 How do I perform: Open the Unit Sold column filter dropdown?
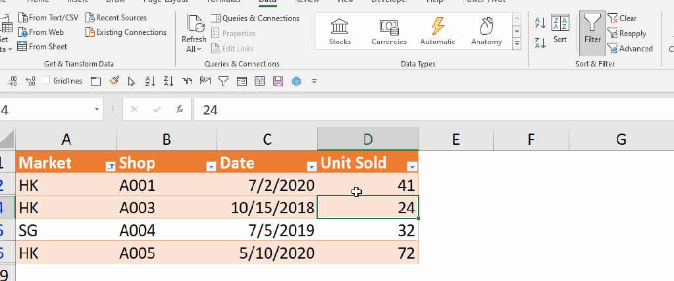(411, 166)
